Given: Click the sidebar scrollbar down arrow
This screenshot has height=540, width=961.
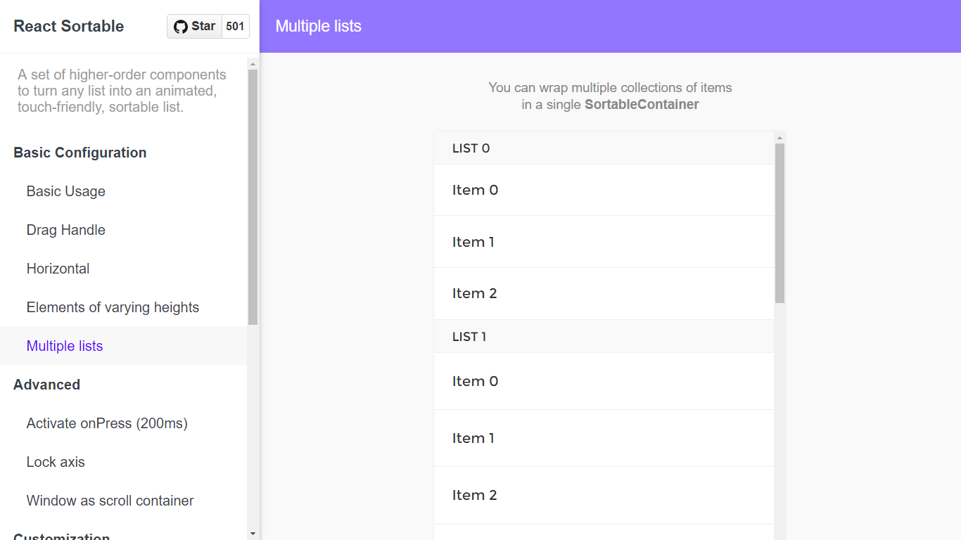Looking at the screenshot, I should tap(253, 533).
